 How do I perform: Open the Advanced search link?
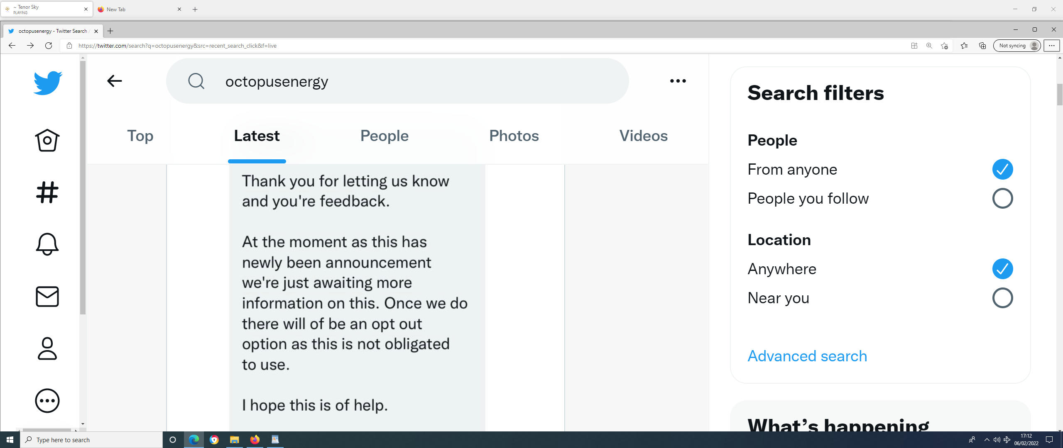pos(807,356)
